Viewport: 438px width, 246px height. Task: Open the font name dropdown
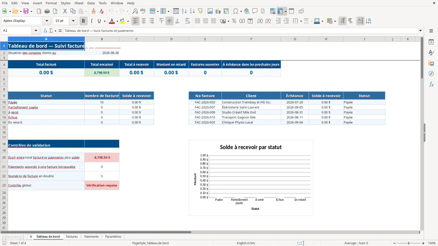click(x=47, y=21)
